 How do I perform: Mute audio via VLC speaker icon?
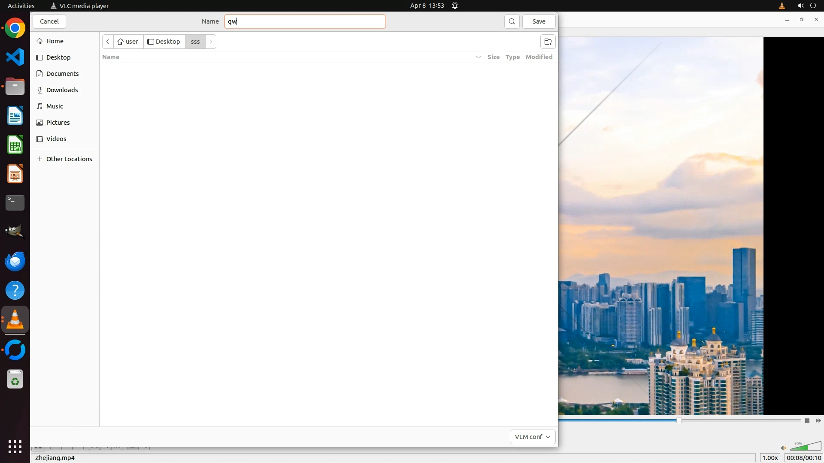click(x=783, y=448)
